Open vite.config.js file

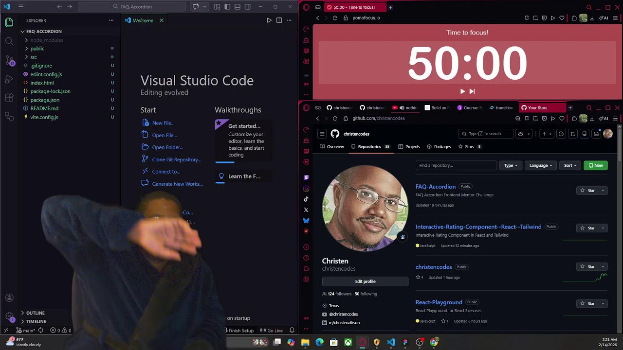click(x=44, y=117)
